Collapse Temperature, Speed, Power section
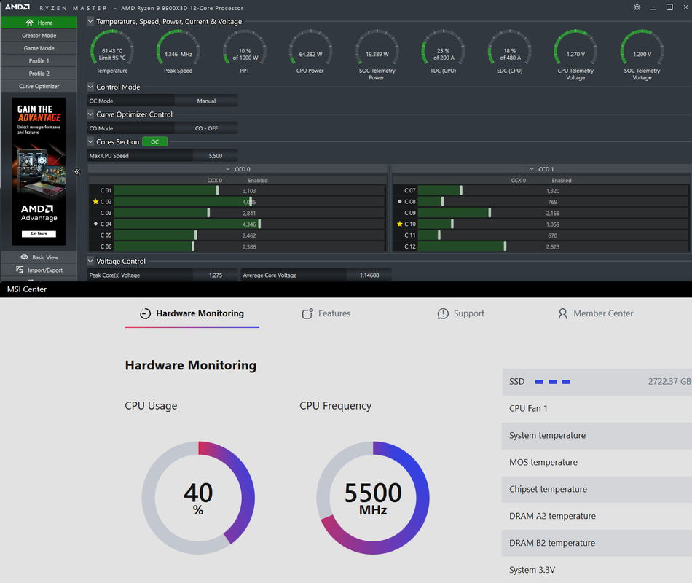 [x=90, y=20]
